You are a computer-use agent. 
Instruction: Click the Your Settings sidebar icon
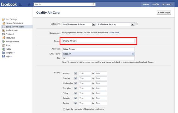(x=3, y=19)
